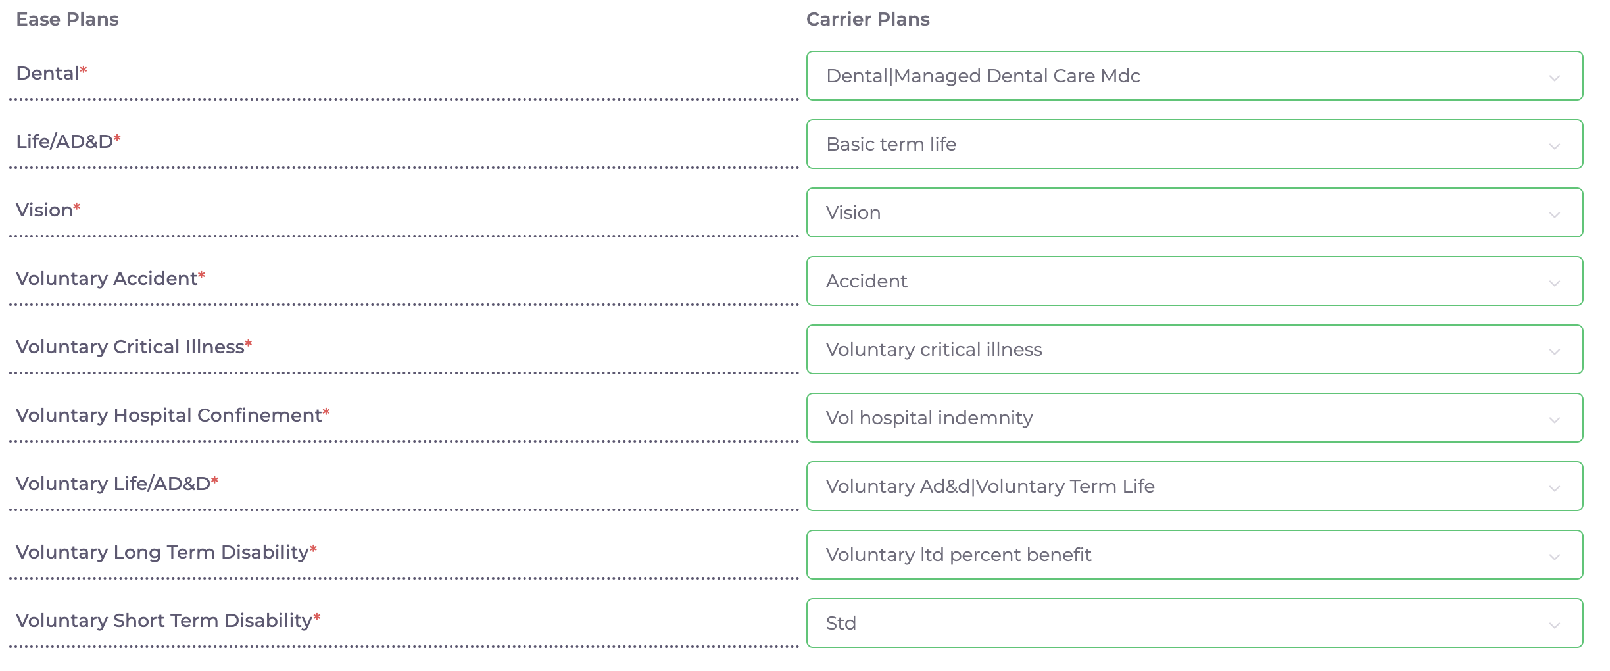Click the chevron arrow beside Basic term life
This screenshot has height=671, width=1610.
click(x=1555, y=147)
